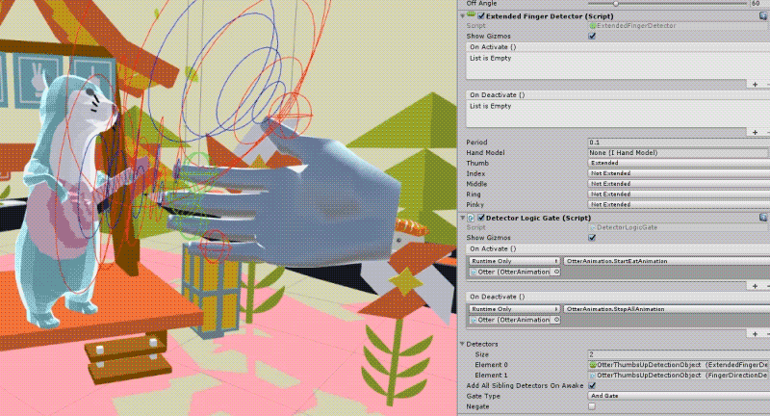Open the OtterAnimation.StartEatAnimation function dropdown
Viewport: 770px width, 416px height.
[x=667, y=261]
